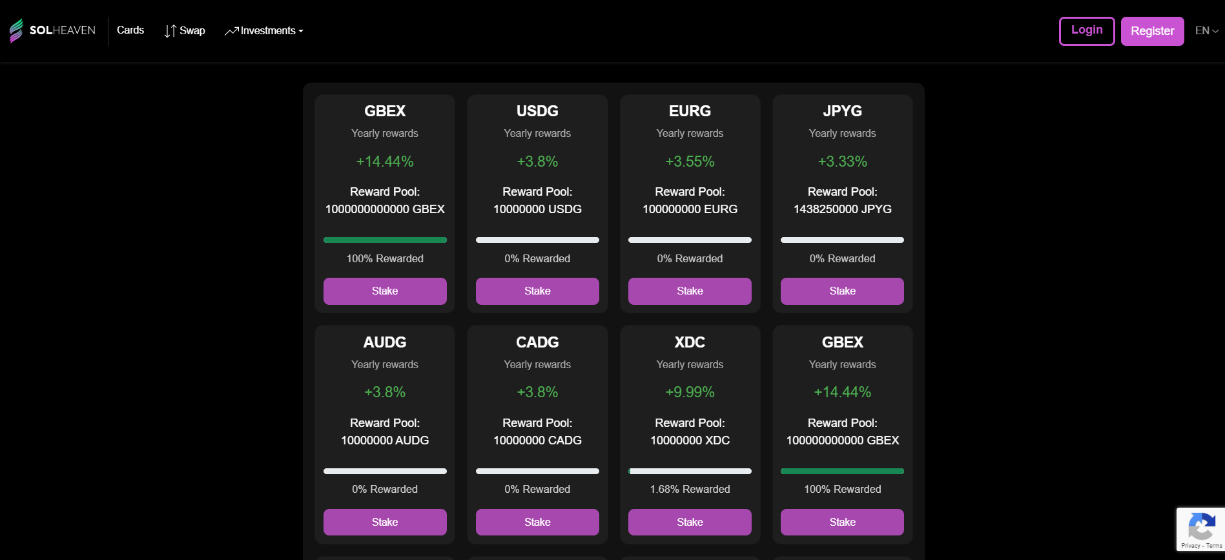Click the JPYG card title
The width and height of the screenshot is (1225, 560).
pyautogui.click(x=842, y=111)
